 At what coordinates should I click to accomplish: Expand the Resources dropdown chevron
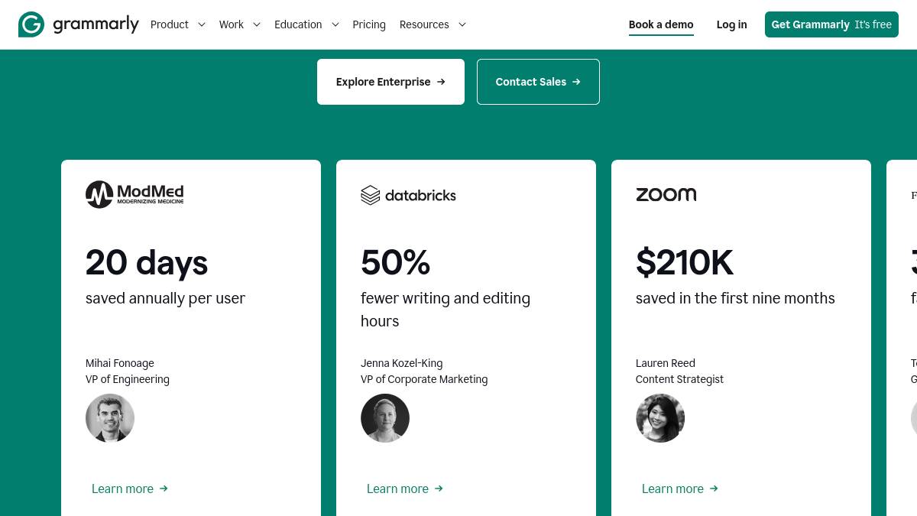[x=462, y=24]
